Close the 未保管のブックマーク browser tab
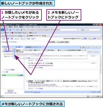 point(49,36)
